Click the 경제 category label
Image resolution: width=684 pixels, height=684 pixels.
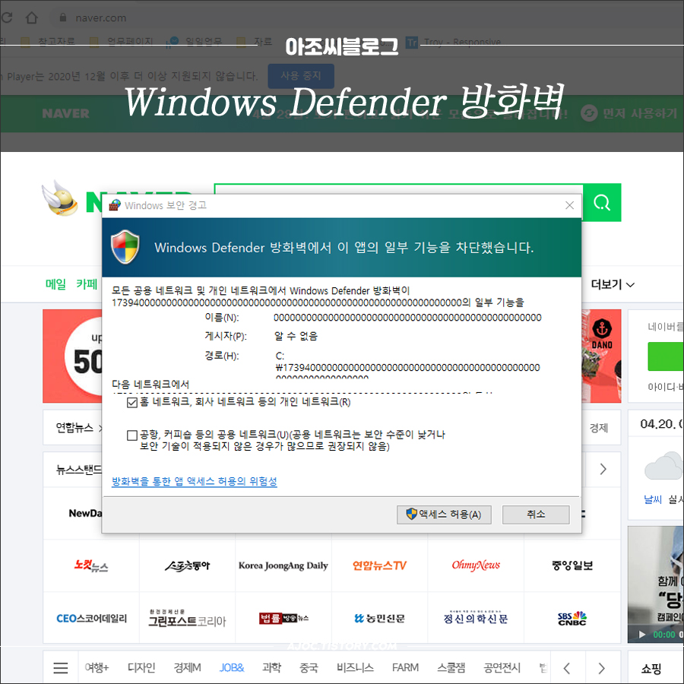click(x=599, y=428)
